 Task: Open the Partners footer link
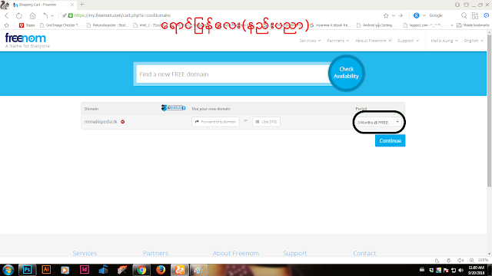155,253
